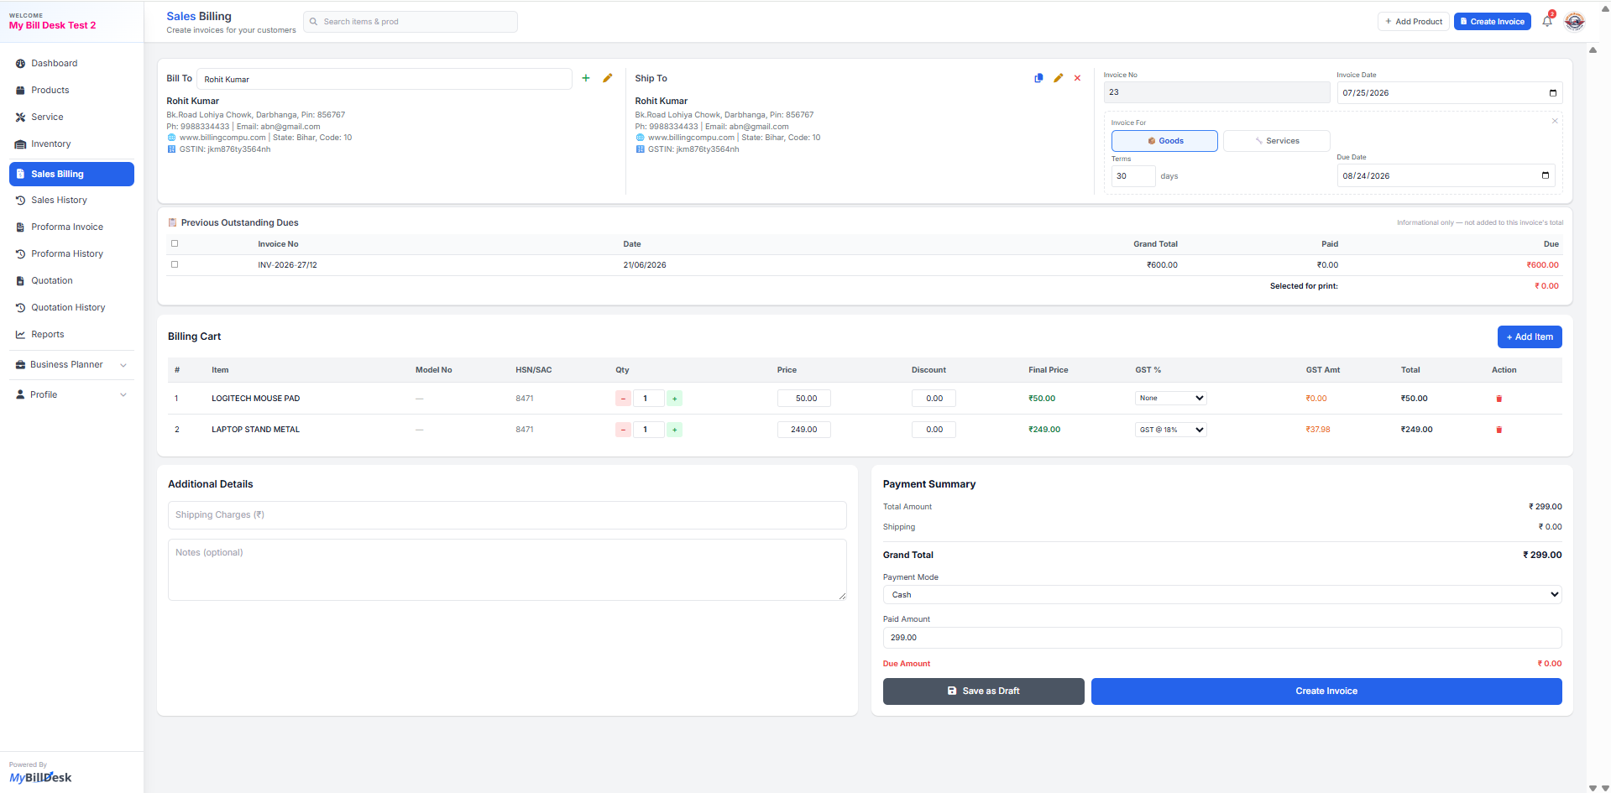This screenshot has height=793, width=1611.
Task: Click the Inventory sidebar icon
Action: (20, 144)
